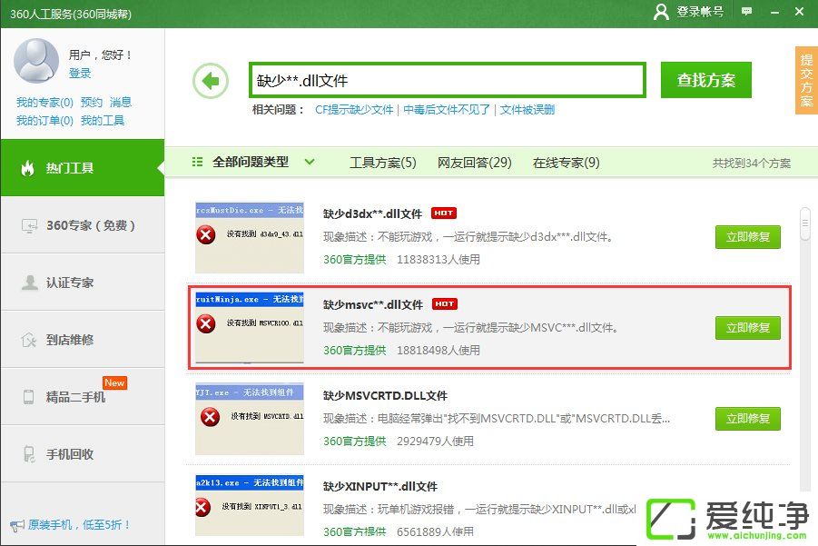Click the house repair icon beside 到店维修
The image size is (818, 546).
tap(29, 340)
